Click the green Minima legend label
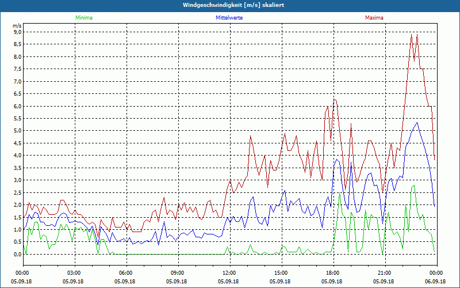The width and height of the screenshot is (460, 288). point(84,18)
